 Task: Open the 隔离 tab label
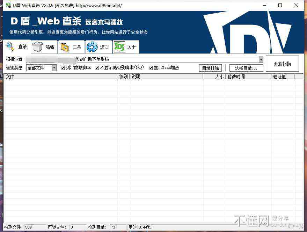[50, 47]
